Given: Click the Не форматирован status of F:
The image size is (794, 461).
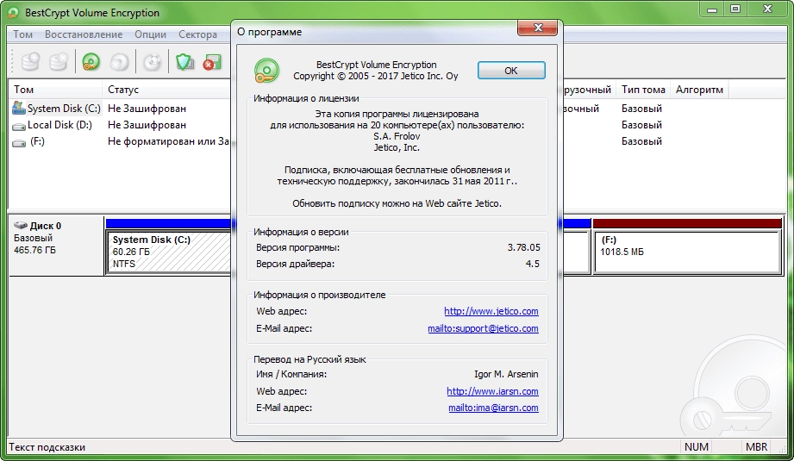Looking at the screenshot, I should [169, 141].
